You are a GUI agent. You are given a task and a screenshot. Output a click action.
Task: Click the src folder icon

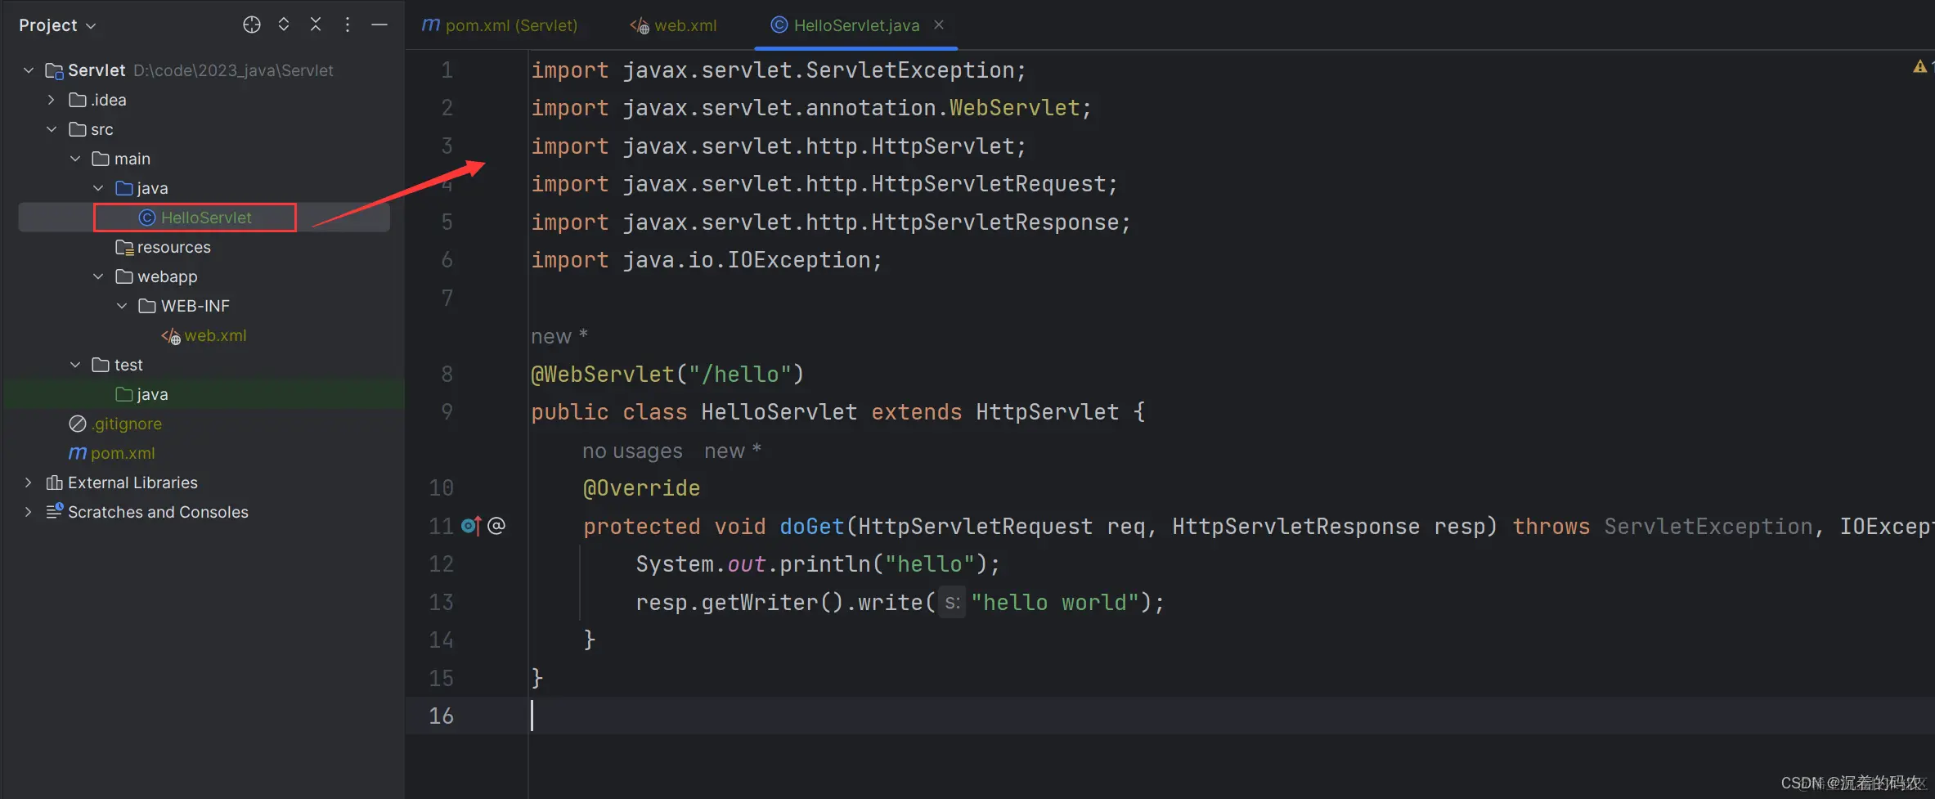click(x=78, y=129)
